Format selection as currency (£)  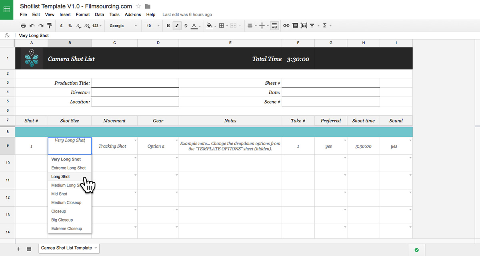point(61,26)
